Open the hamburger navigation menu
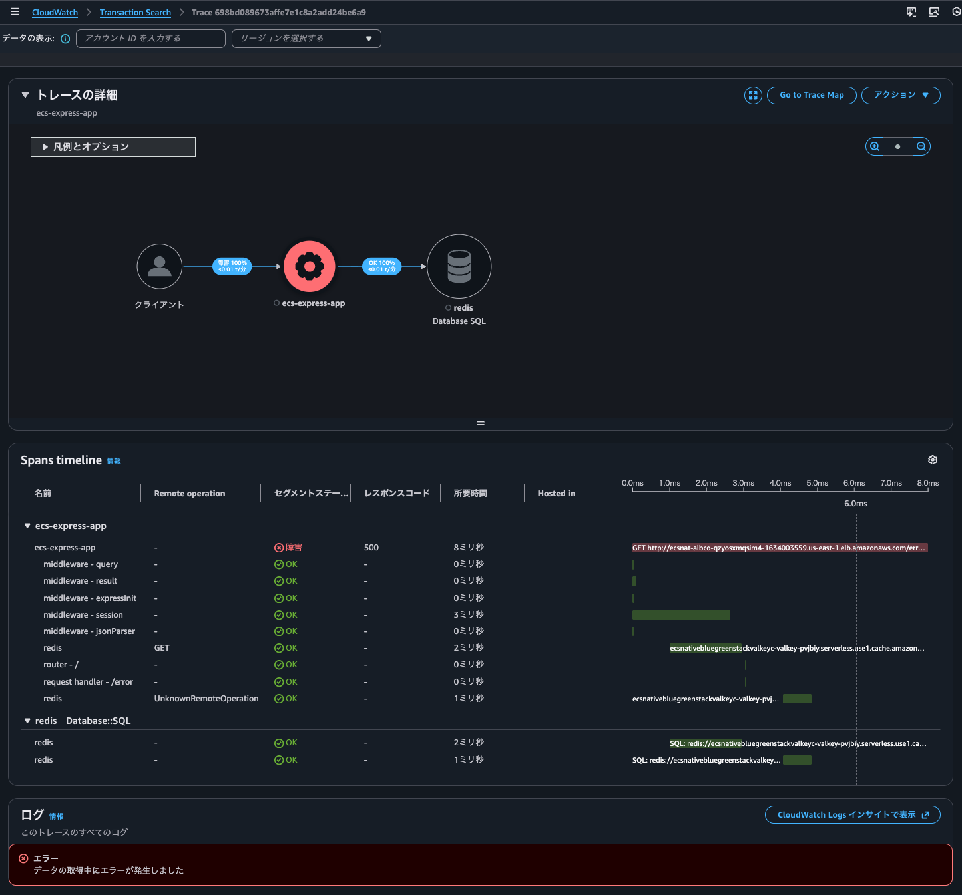This screenshot has width=962, height=895. [x=15, y=12]
